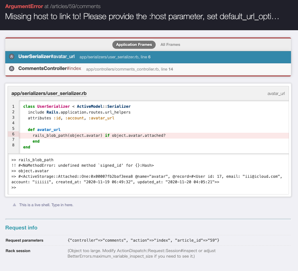Click the "A" badge beside UserSerializer#avatar_url
Screen dimensions: 298x271
(12, 57)
